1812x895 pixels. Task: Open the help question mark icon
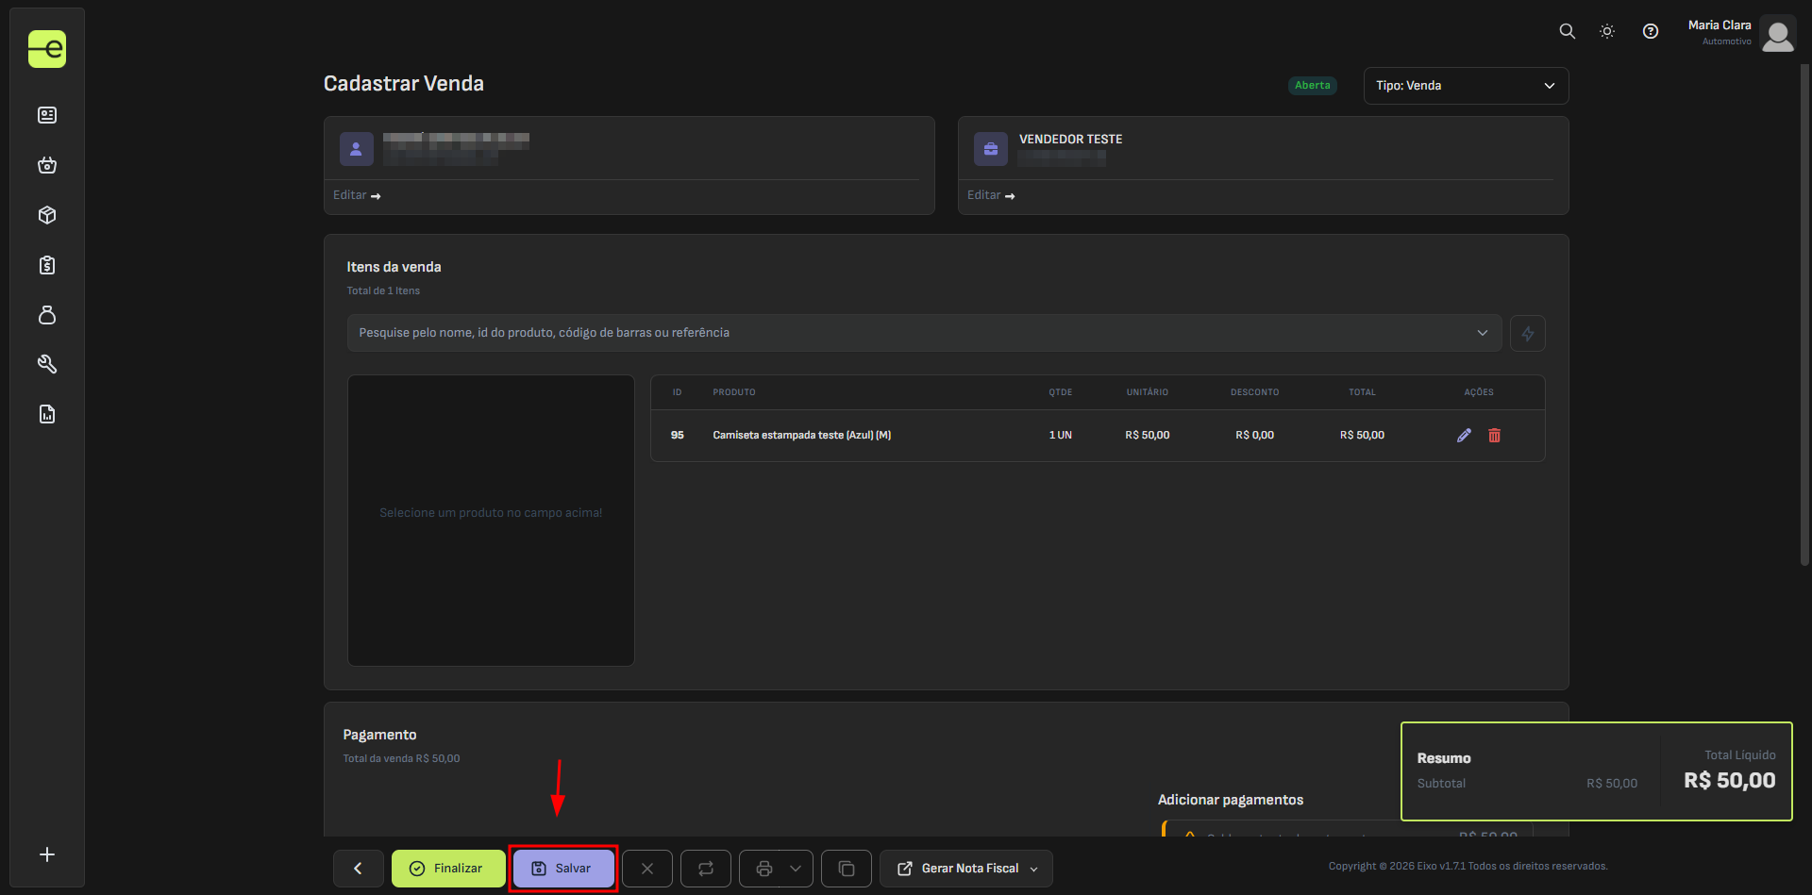coord(1650,31)
